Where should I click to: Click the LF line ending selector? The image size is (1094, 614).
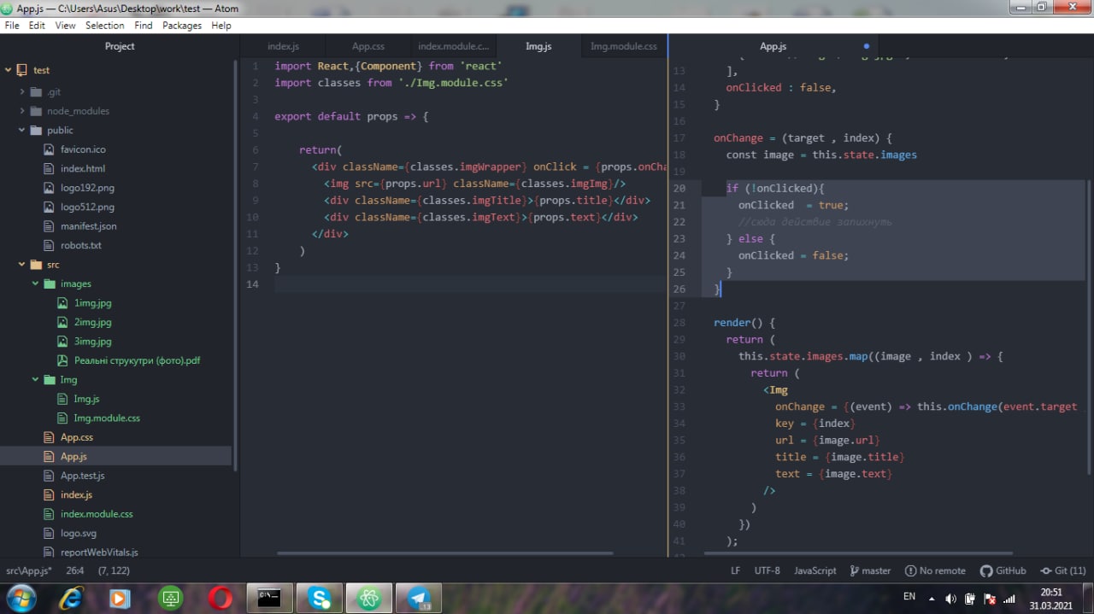pos(735,570)
